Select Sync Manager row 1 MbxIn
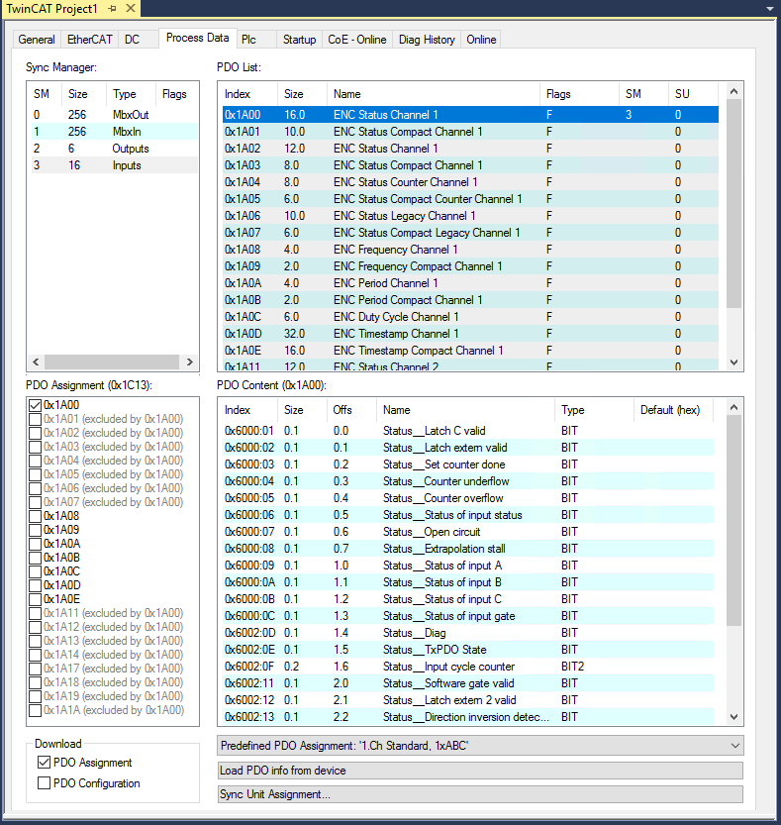781x825 pixels. [x=114, y=132]
